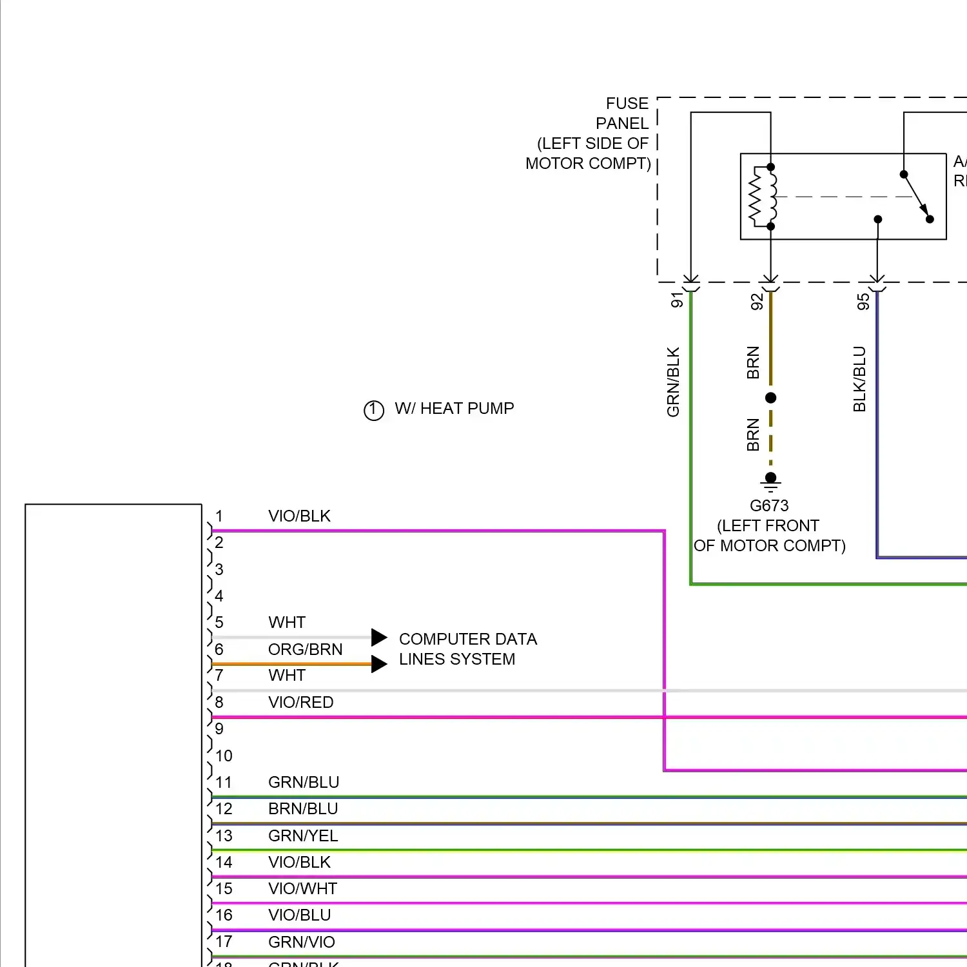
Task: Select the BRN/BLU label at pin 12
Action: (x=303, y=808)
